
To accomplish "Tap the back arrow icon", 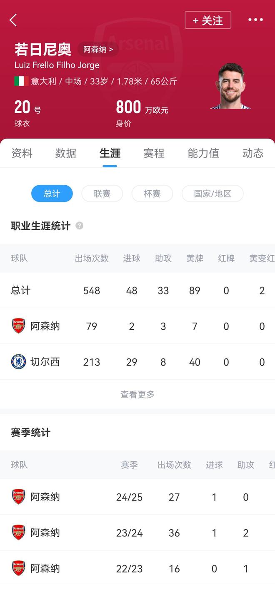I will click(x=13, y=20).
